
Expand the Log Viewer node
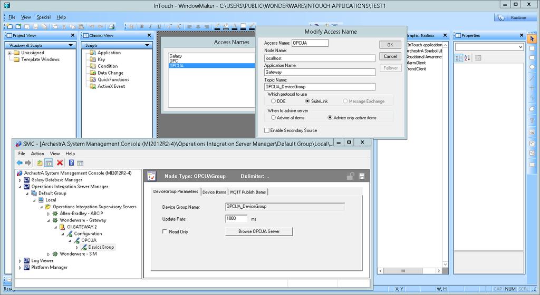20,261
